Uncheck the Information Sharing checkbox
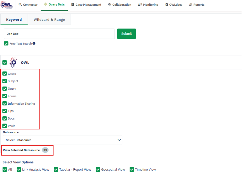The height and width of the screenshot is (177, 242). tap(5, 104)
